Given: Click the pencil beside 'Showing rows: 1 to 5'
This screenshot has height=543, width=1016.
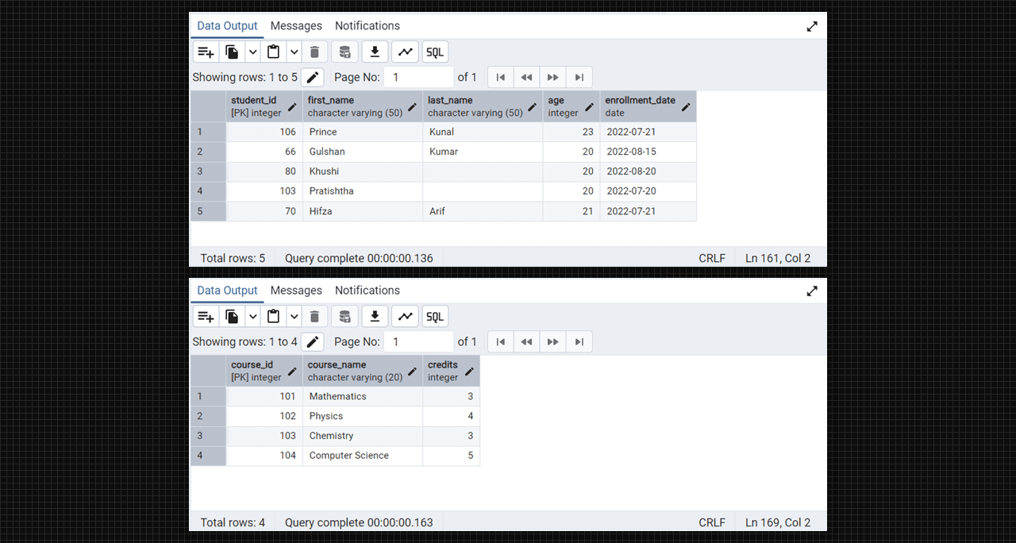Looking at the screenshot, I should click(x=313, y=77).
